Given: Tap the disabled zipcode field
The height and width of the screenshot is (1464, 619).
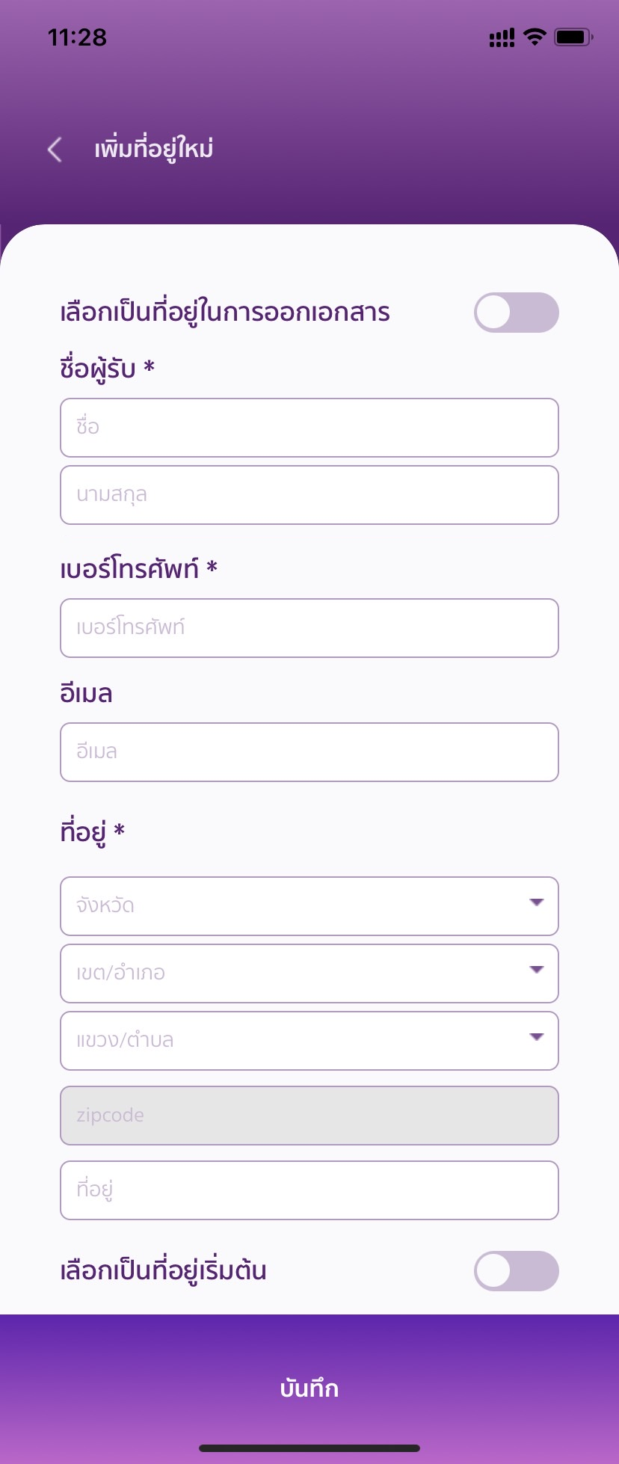Looking at the screenshot, I should 309,1116.
